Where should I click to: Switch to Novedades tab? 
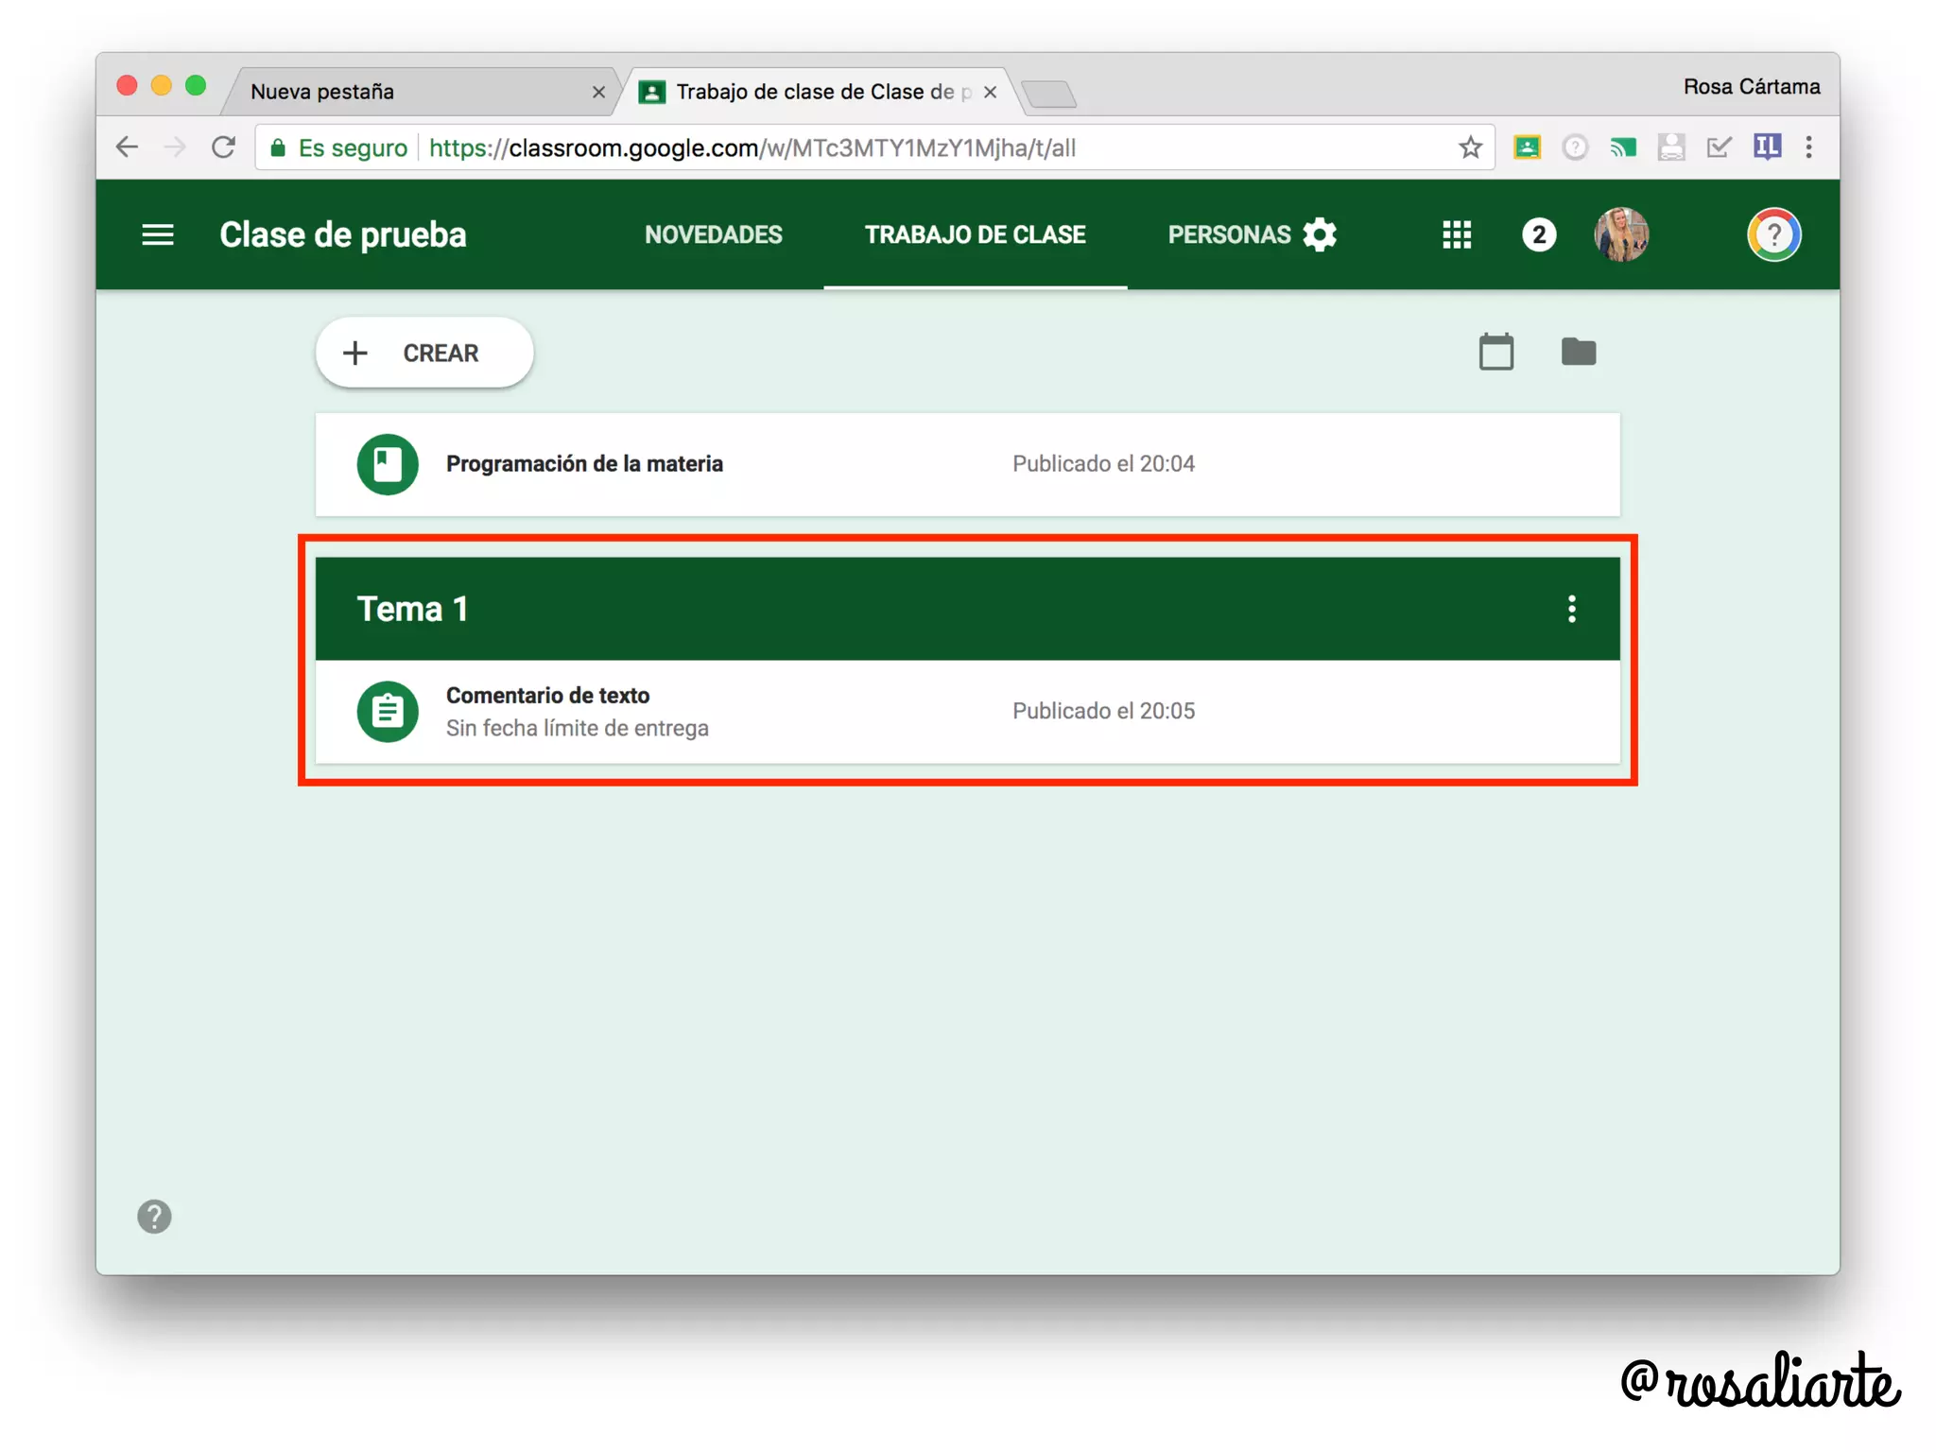[x=713, y=234]
